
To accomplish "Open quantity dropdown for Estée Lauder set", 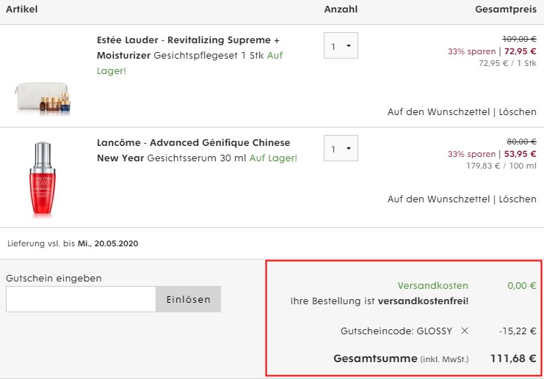I will [341, 45].
